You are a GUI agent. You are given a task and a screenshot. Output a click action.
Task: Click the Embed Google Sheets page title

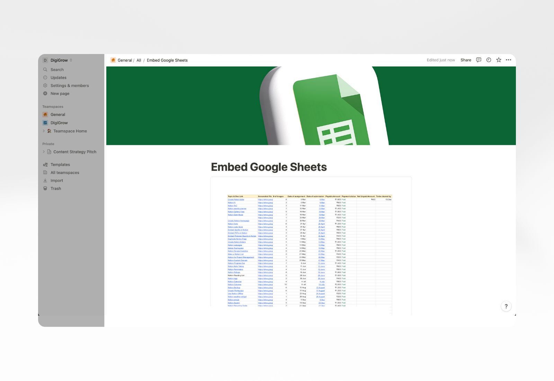[269, 167]
